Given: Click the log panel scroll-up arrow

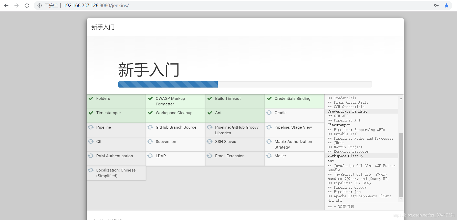Looking at the screenshot, I should [401, 99].
